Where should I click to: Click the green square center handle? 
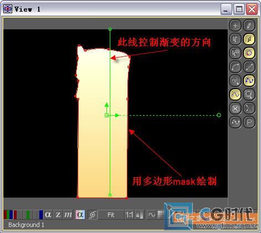click(x=106, y=116)
